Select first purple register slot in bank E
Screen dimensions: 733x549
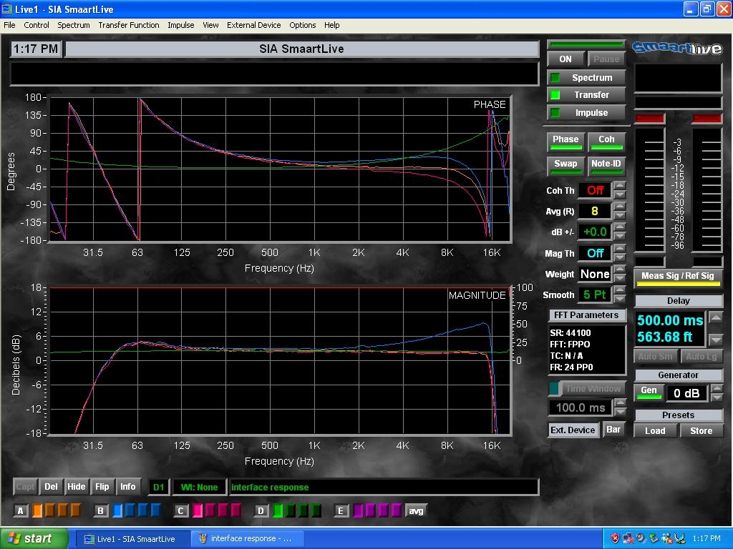(358, 510)
